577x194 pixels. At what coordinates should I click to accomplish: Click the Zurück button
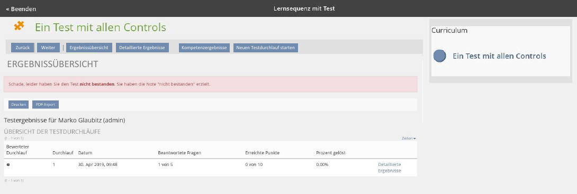pos(22,48)
